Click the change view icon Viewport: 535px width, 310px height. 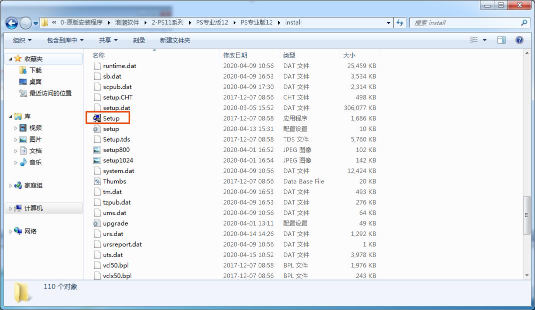pyautogui.click(x=473, y=40)
